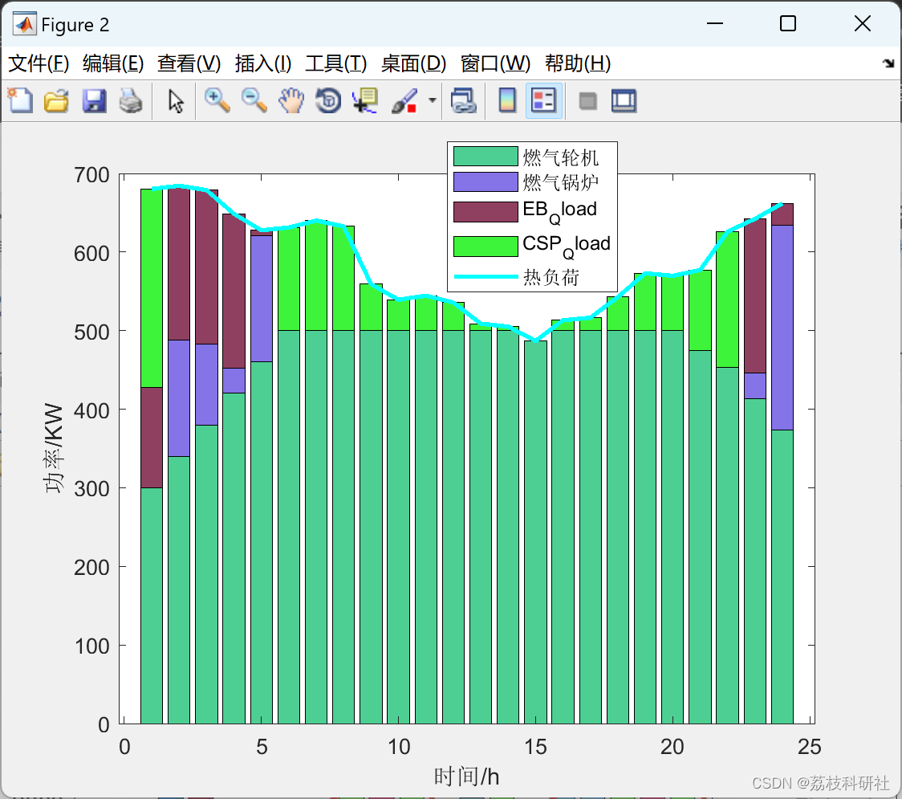Expand the Brush color dropdown arrow

click(x=432, y=100)
